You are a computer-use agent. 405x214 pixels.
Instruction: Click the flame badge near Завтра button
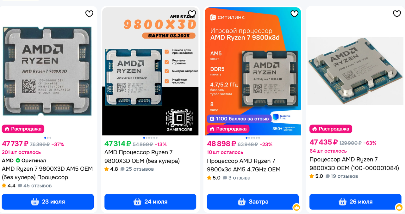[296, 207]
